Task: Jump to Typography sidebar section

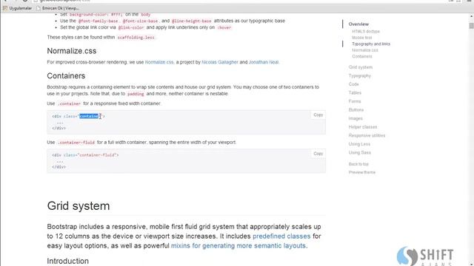Action: click(359, 75)
